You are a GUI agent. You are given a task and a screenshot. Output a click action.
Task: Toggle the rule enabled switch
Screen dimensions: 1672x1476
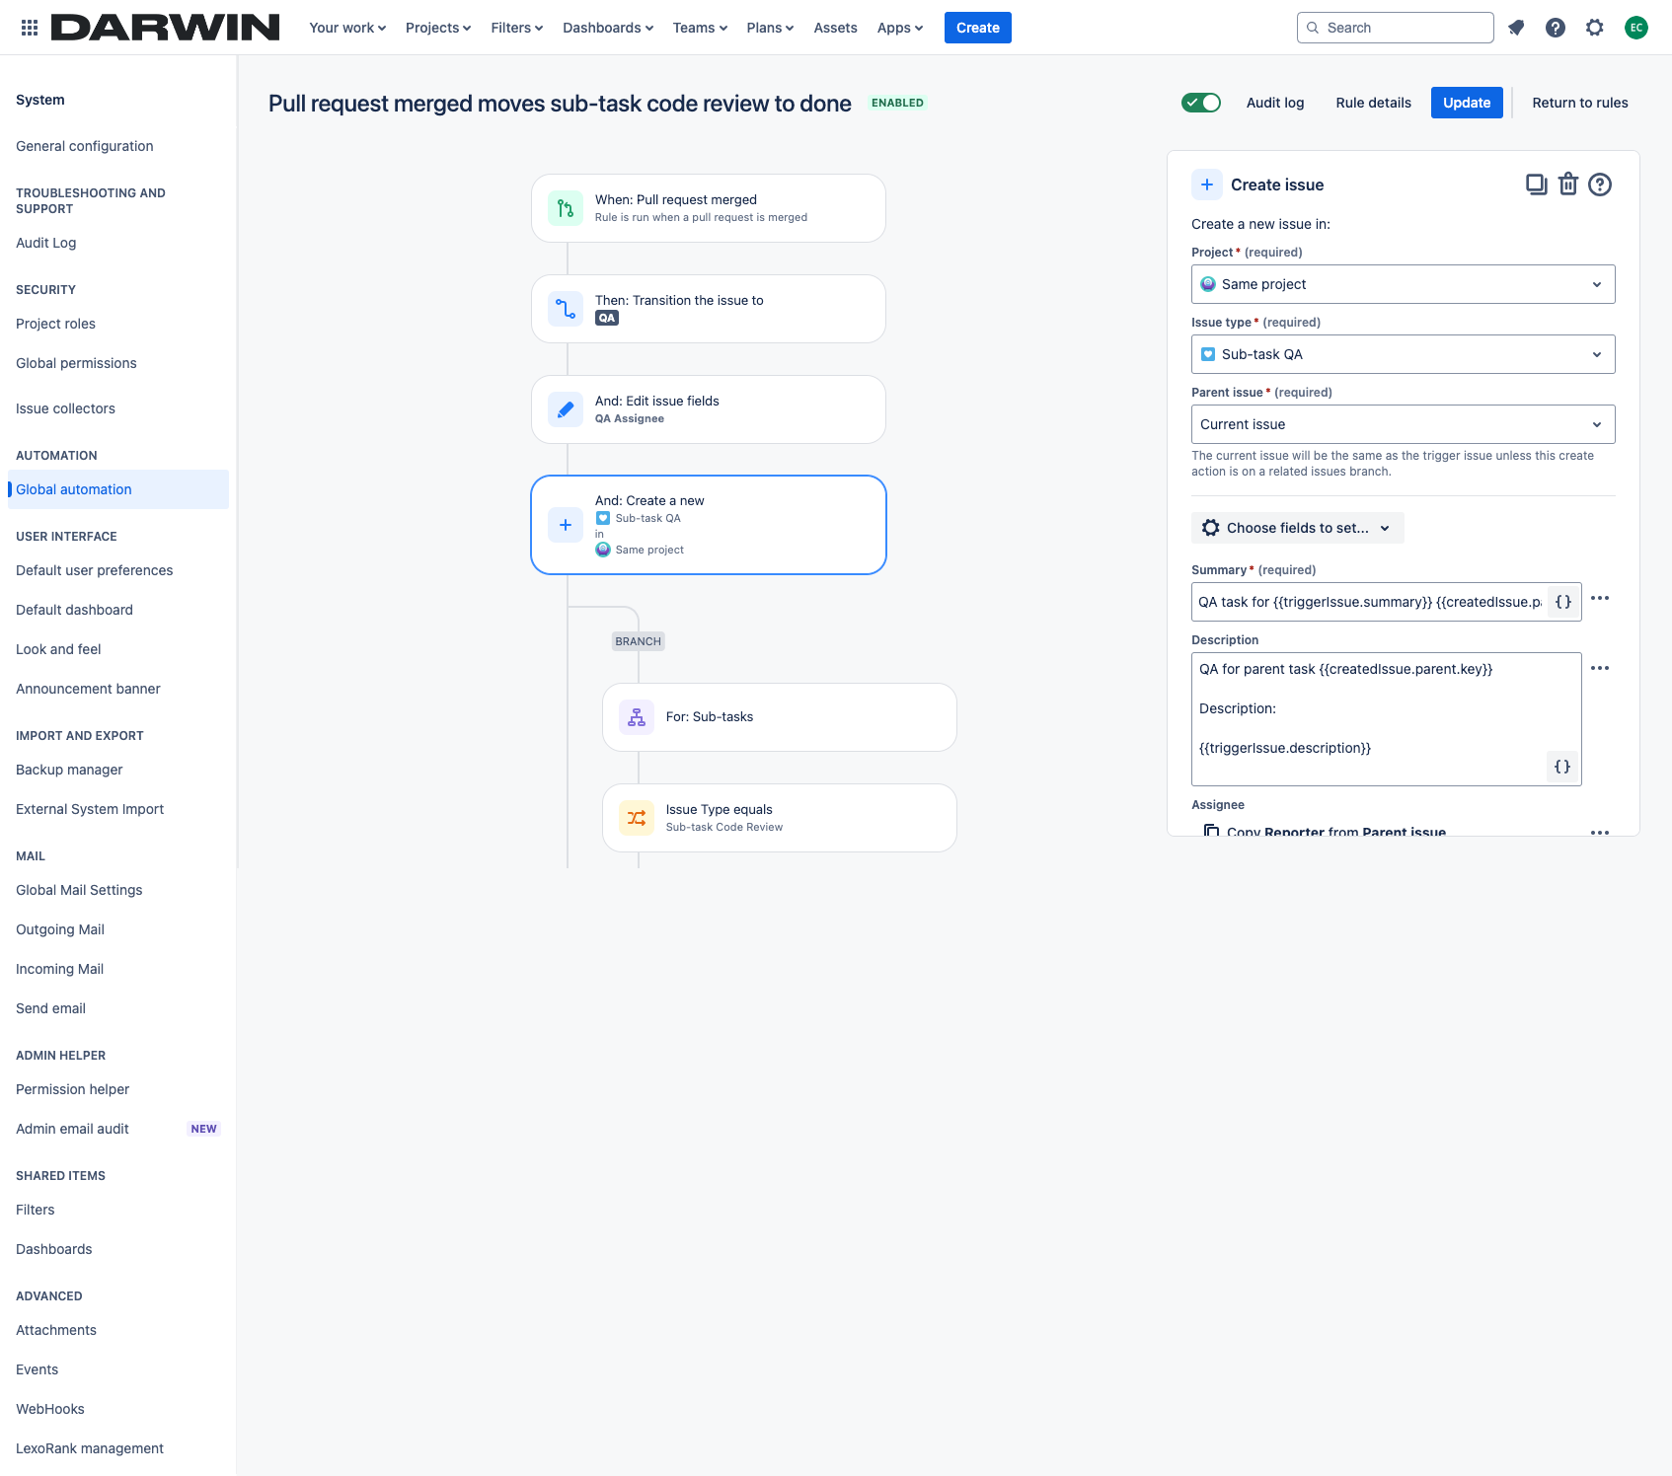click(1201, 103)
